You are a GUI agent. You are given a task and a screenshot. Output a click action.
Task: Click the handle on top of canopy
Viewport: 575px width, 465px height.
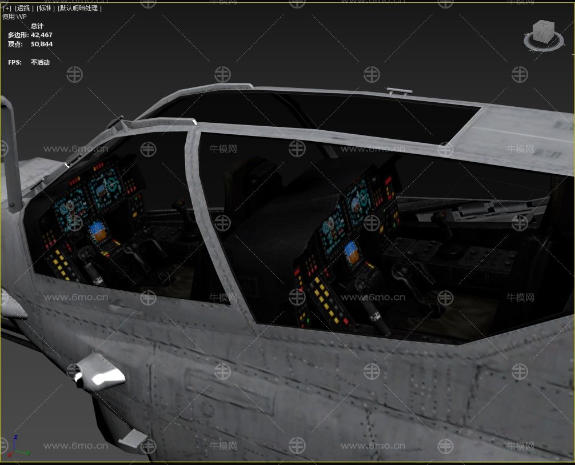pos(399,91)
